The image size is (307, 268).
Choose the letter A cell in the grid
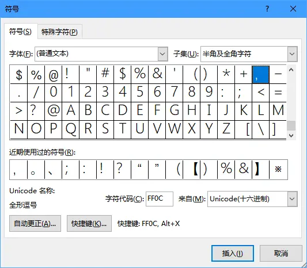[x=70, y=111]
